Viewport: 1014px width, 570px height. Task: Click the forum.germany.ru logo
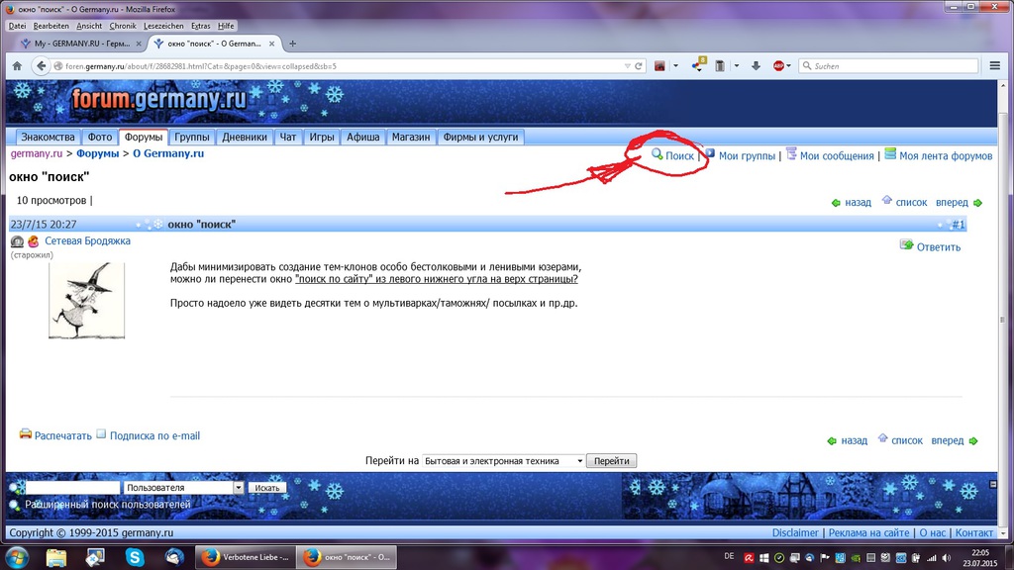tap(159, 99)
